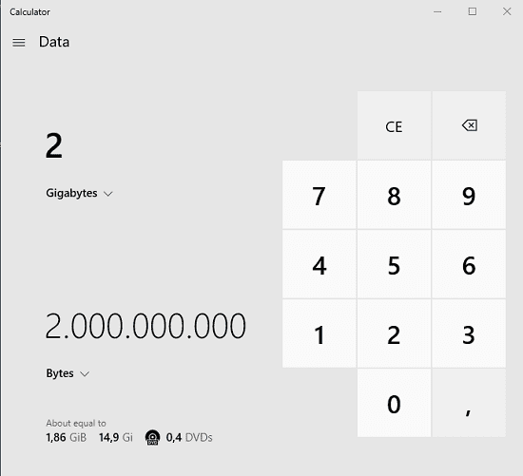Tap digit 8 on keypad

tap(394, 195)
